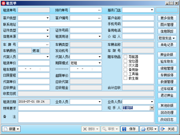The image size is (180, 135).
Task: Click the floppy disk save icon
Action: coord(124,129)
